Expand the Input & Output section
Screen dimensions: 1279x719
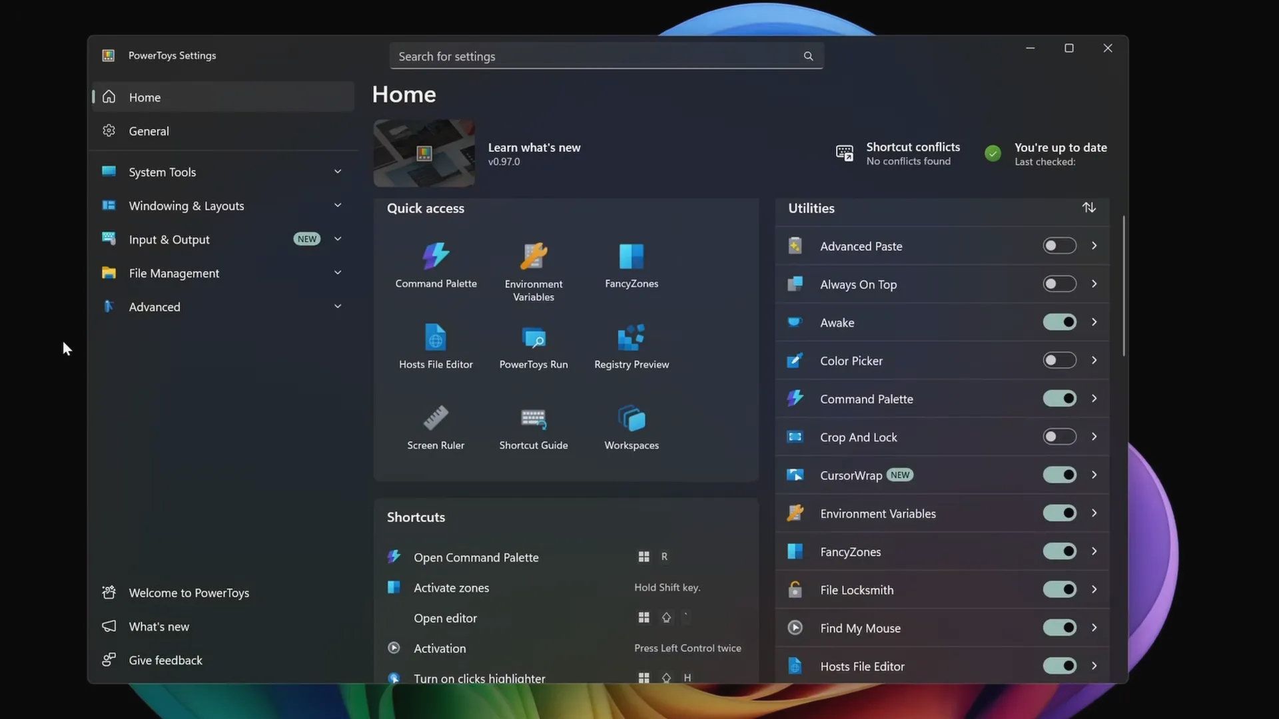(x=338, y=239)
